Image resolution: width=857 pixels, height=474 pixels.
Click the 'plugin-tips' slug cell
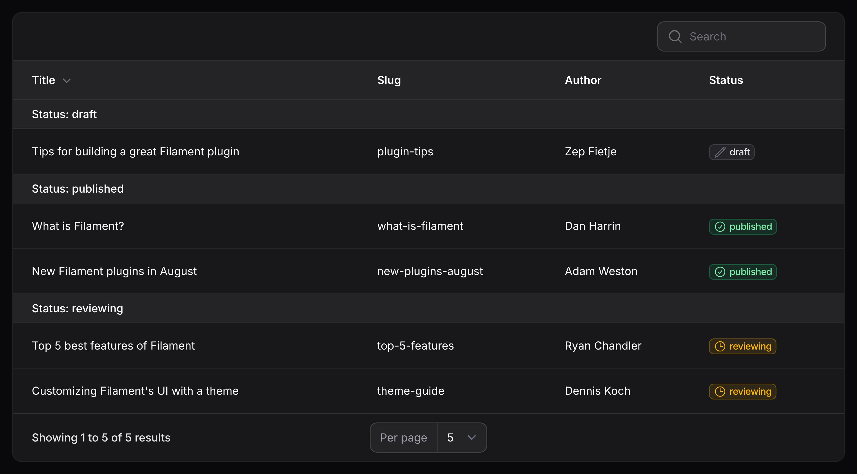coord(405,152)
